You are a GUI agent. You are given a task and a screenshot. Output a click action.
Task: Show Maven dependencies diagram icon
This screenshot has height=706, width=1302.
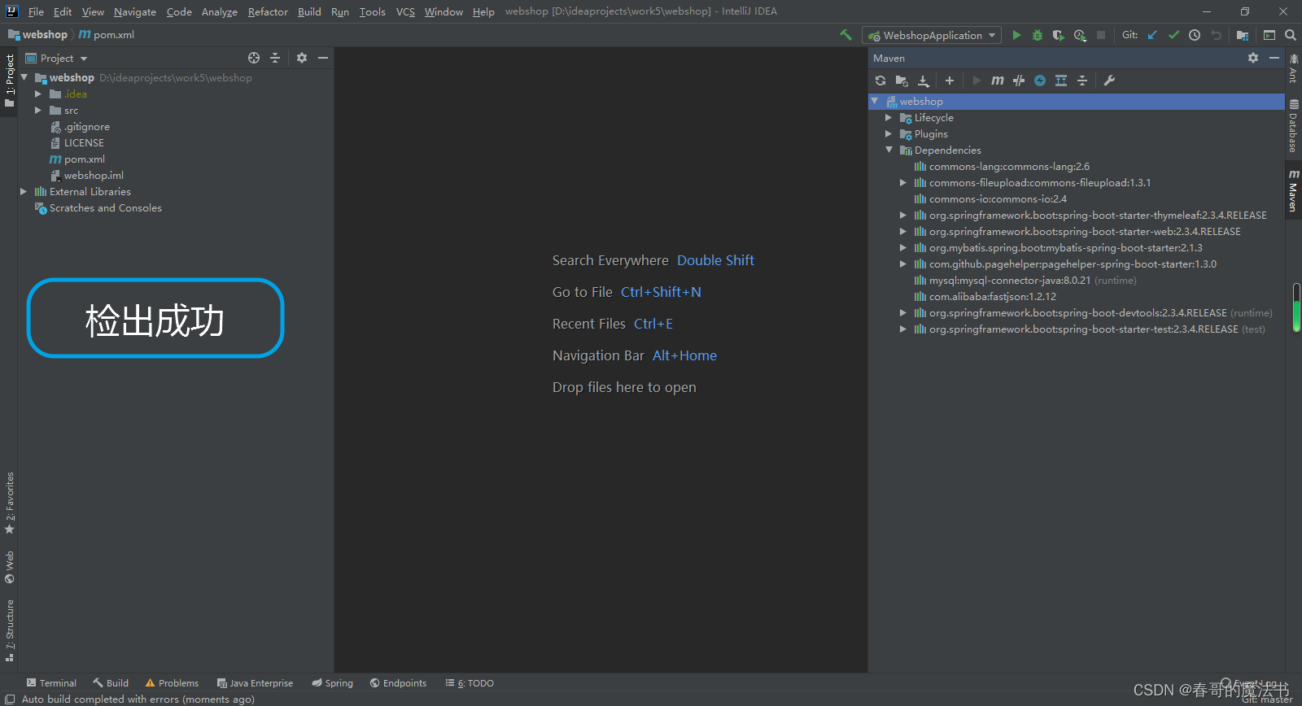(1061, 81)
